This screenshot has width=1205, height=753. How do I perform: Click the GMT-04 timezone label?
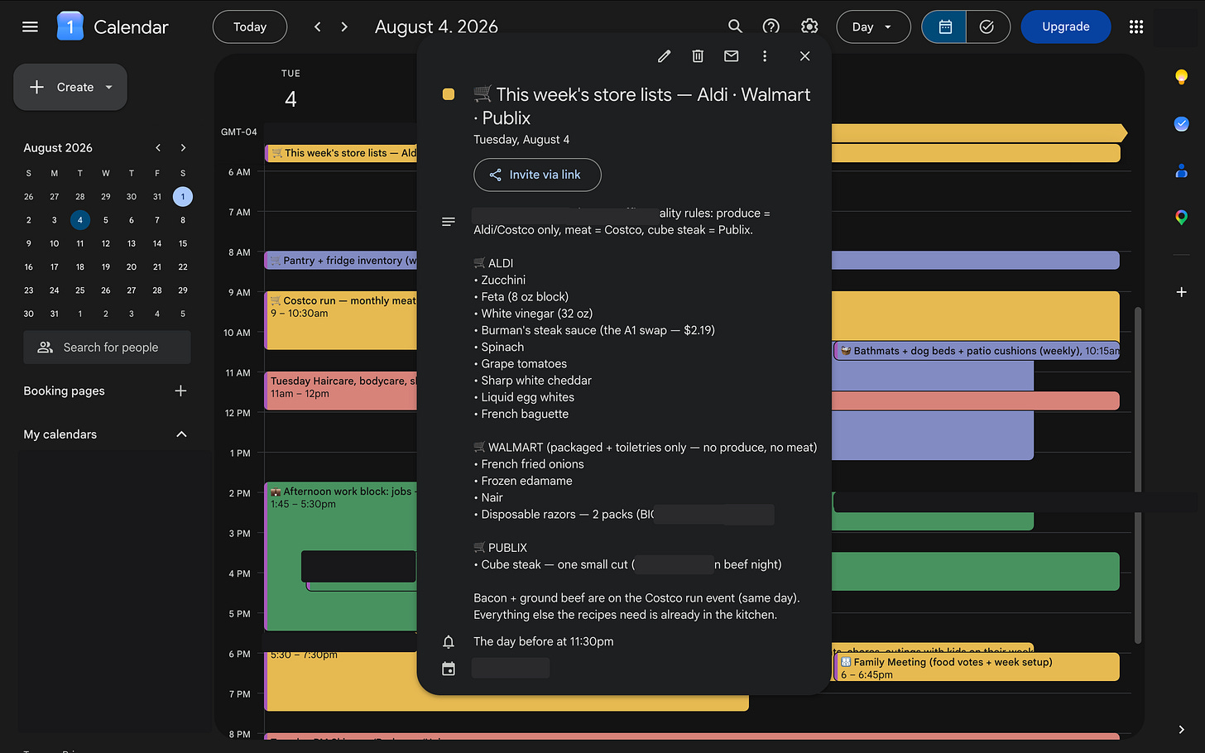pyautogui.click(x=239, y=132)
